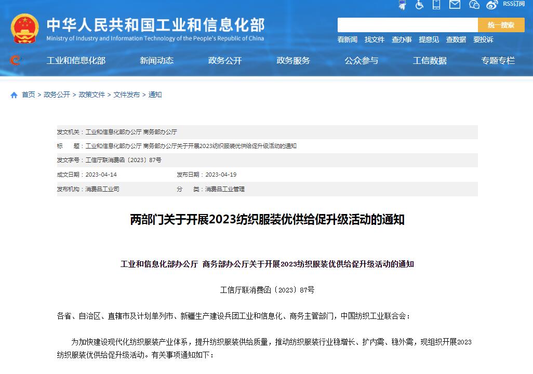This screenshot has width=533, height=374.
Task: Go to 专题专栏 in navigation bar
Action: click(498, 61)
